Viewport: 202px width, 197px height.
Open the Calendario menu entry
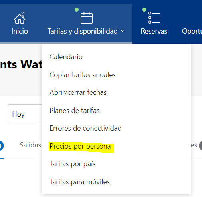(x=66, y=57)
